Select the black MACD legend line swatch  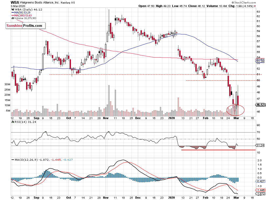[x=13, y=160]
